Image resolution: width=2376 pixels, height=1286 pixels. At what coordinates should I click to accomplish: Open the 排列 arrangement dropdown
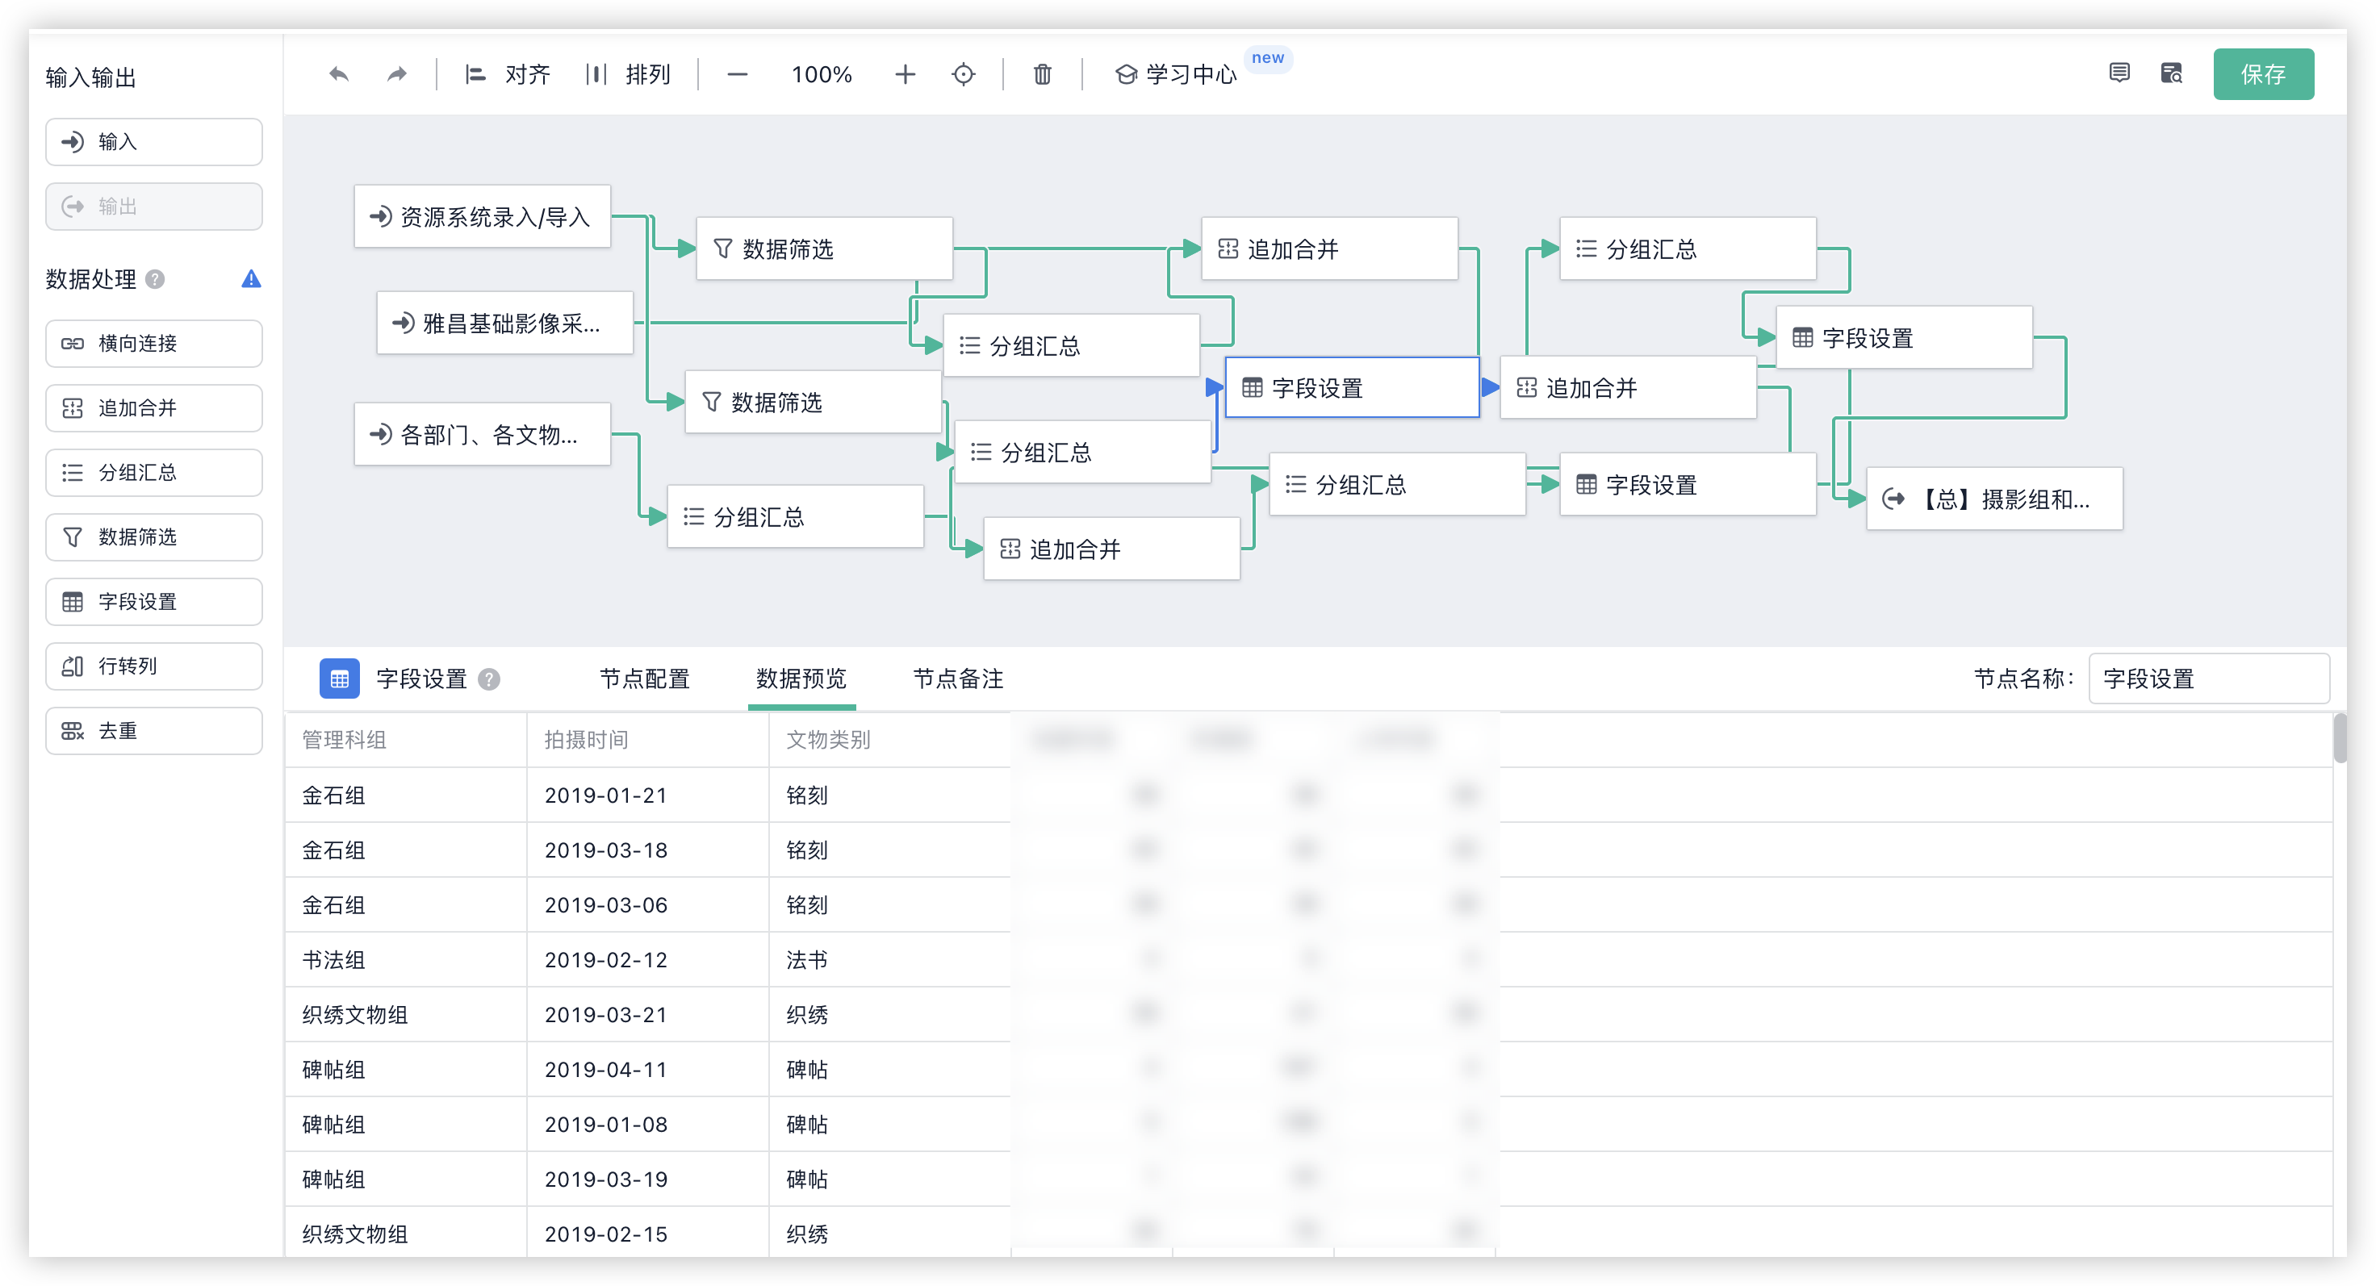click(x=629, y=73)
